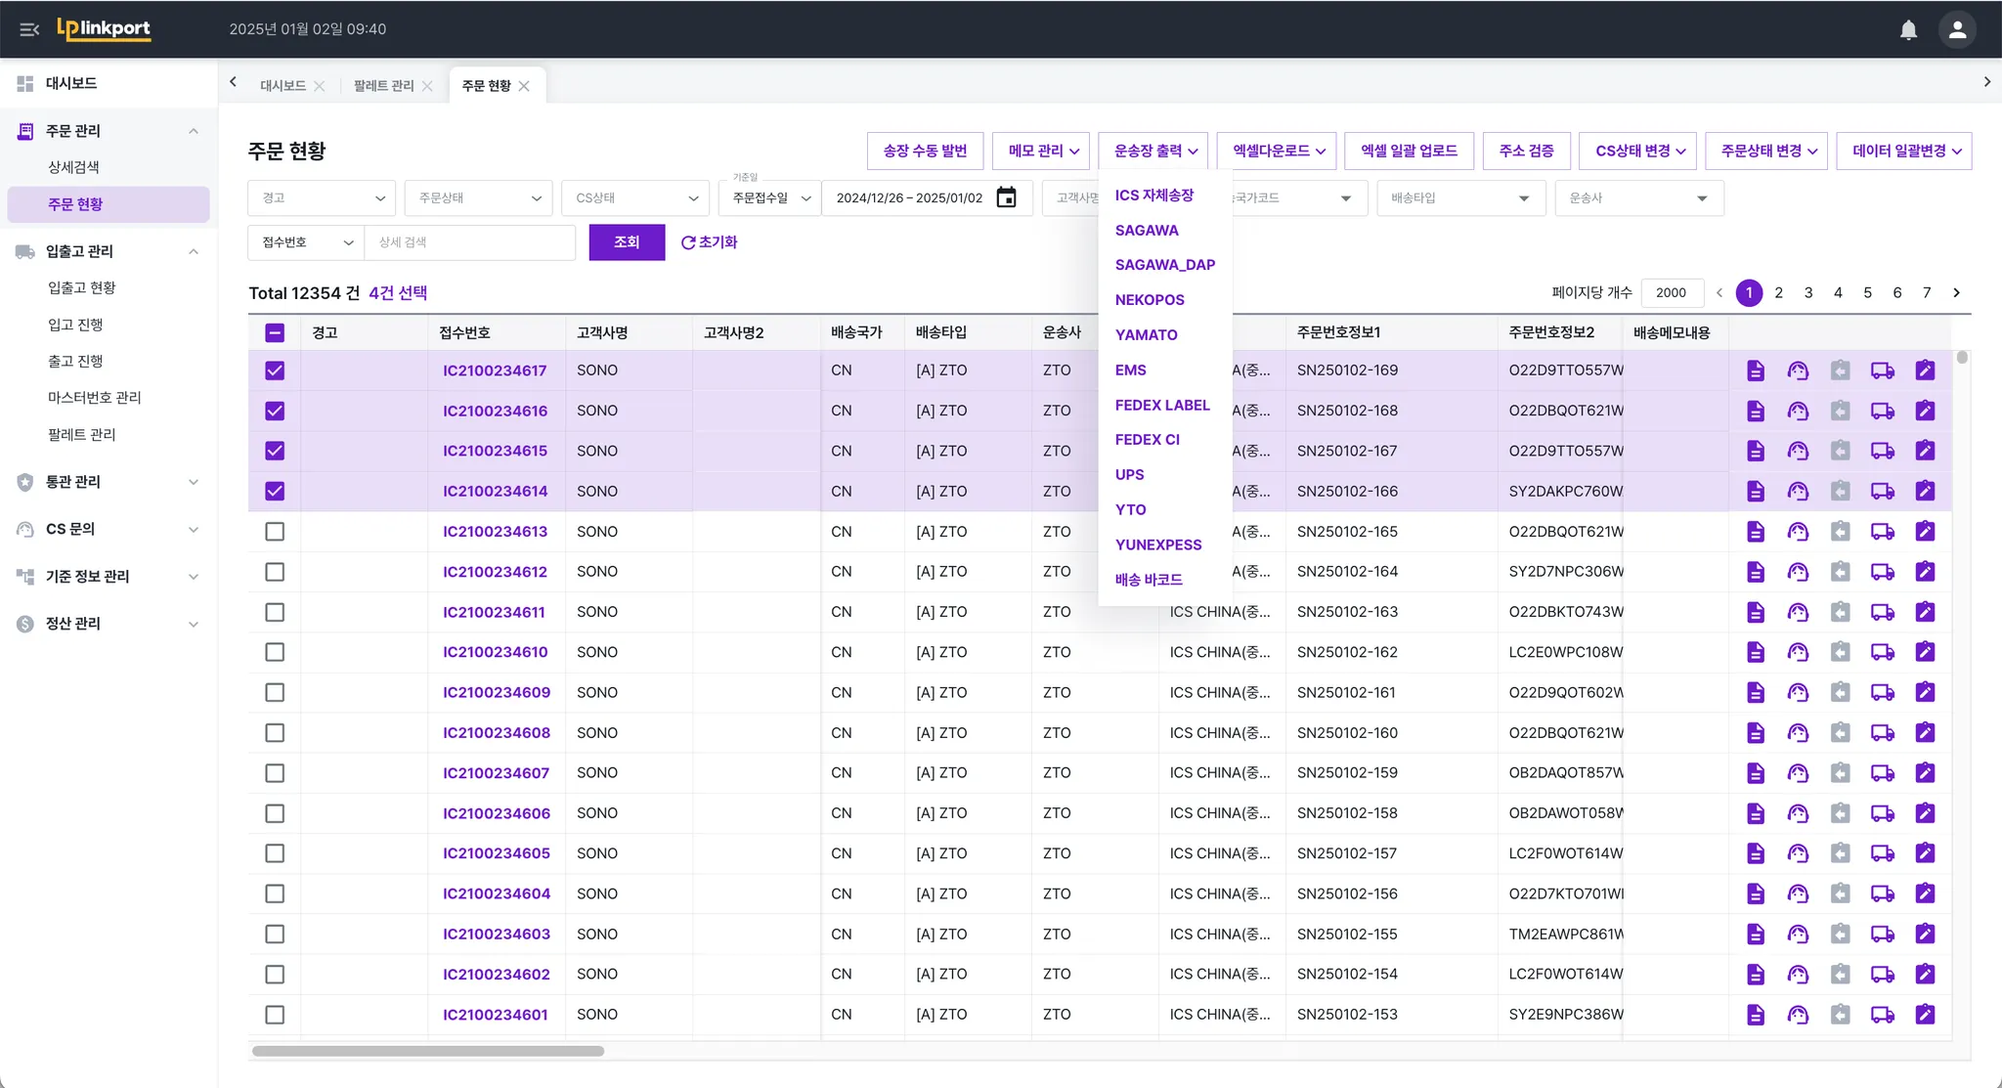Expand the 통관 관리 sidebar section
The image size is (2002, 1088).
point(109,482)
